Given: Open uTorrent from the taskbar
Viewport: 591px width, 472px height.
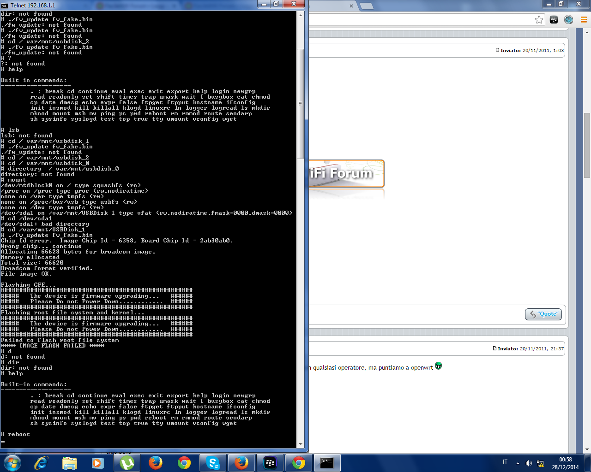Looking at the screenshot, I should (127, 463).
